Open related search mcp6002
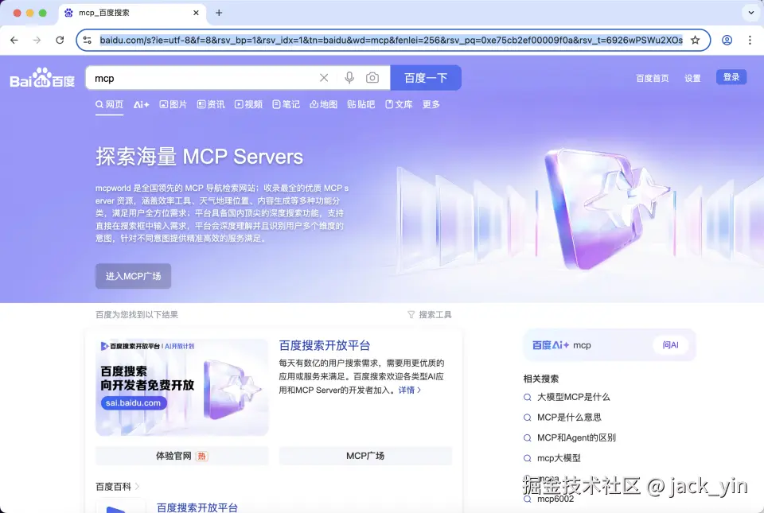The width and height of the screenshot is (764, 513). (555, 499)
